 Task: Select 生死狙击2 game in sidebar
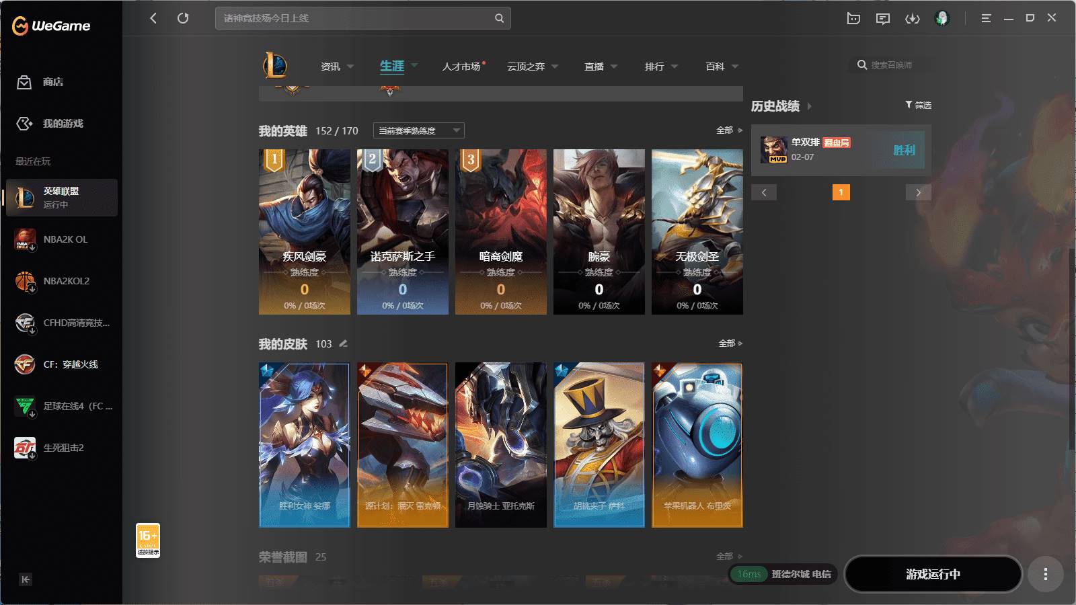(62, 448)
